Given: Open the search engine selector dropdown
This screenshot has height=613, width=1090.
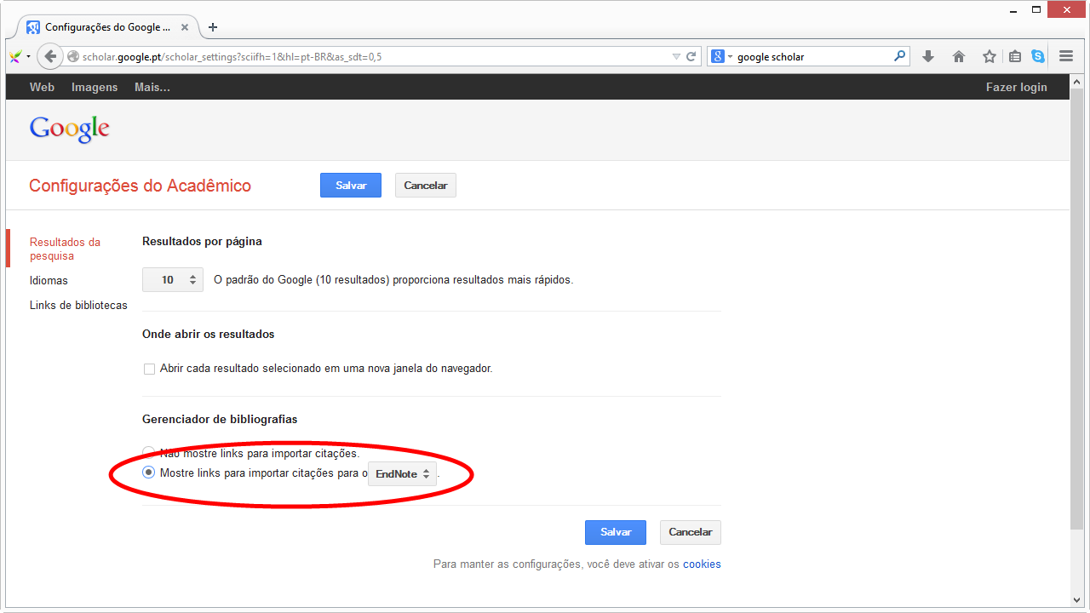Looking at the screenshot, I should point(722,57).
